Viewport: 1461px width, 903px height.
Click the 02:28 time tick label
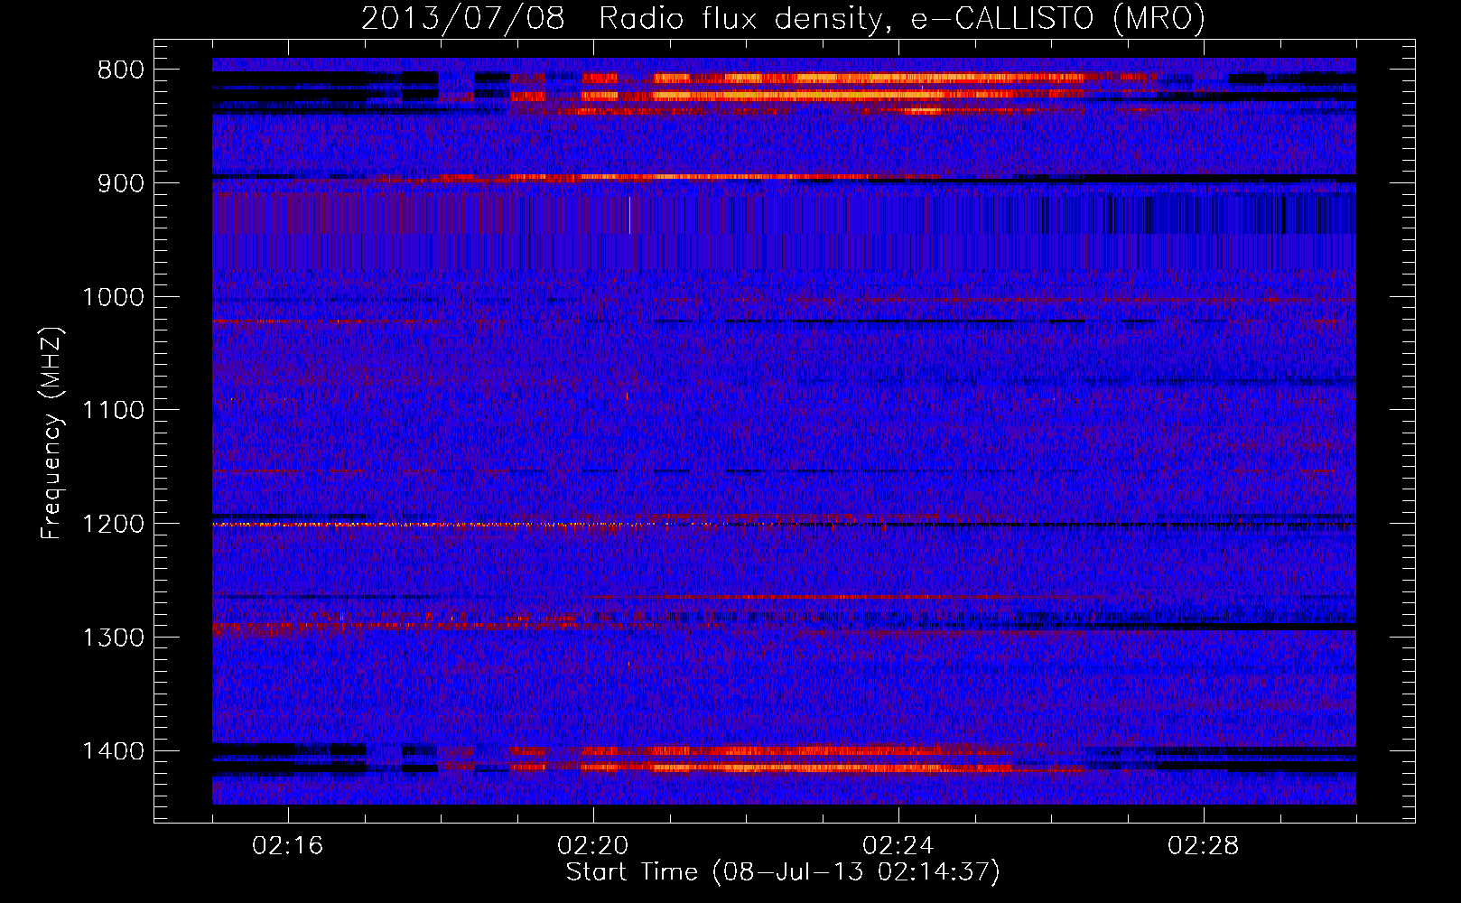coord(1204,846)
